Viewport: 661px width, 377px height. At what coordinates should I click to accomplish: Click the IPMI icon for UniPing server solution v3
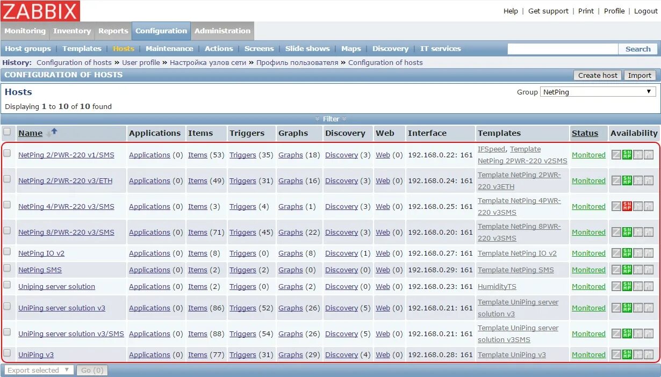[x=649, y=308]
